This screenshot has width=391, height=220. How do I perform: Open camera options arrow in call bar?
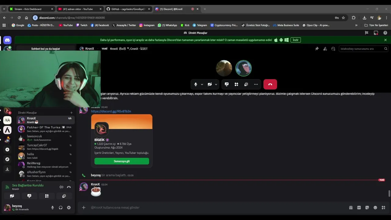pos(216,84)
